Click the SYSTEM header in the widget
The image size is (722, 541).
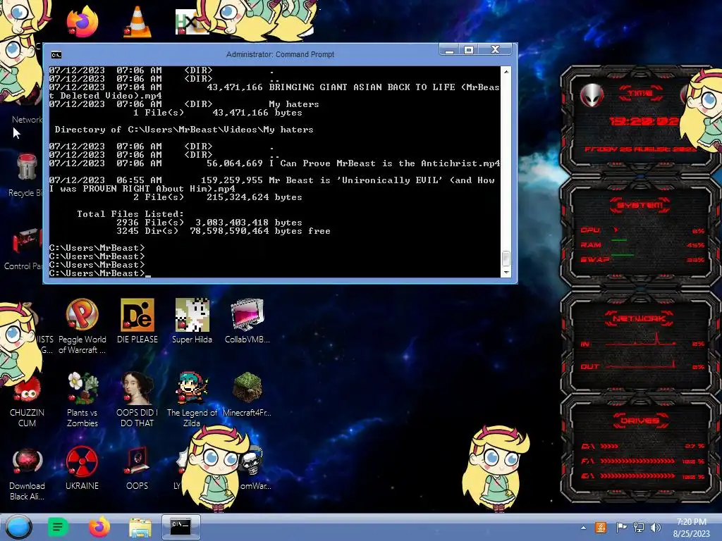pyautogui.click(x=640, y=205)
